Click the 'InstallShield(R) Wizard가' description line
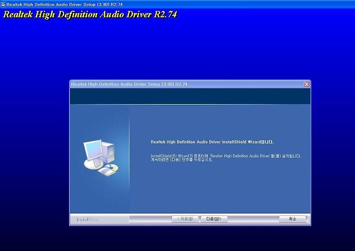Screen dimensions: 355x251 226,156
